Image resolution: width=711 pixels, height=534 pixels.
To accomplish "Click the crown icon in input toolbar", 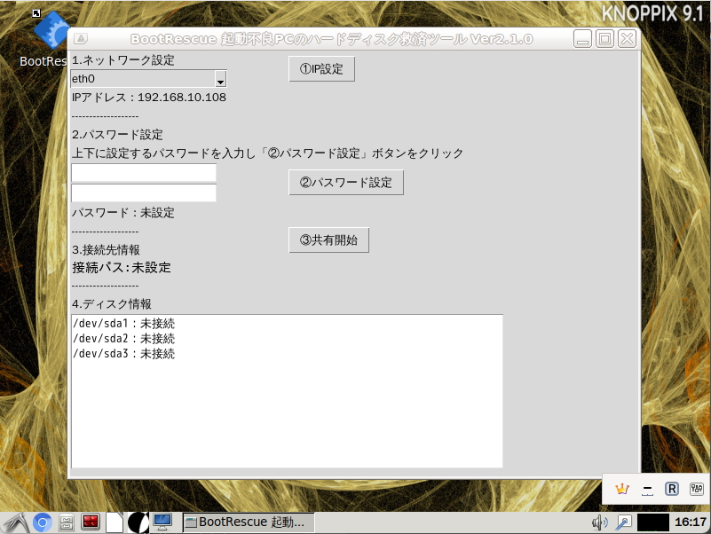I will point(622,489).
